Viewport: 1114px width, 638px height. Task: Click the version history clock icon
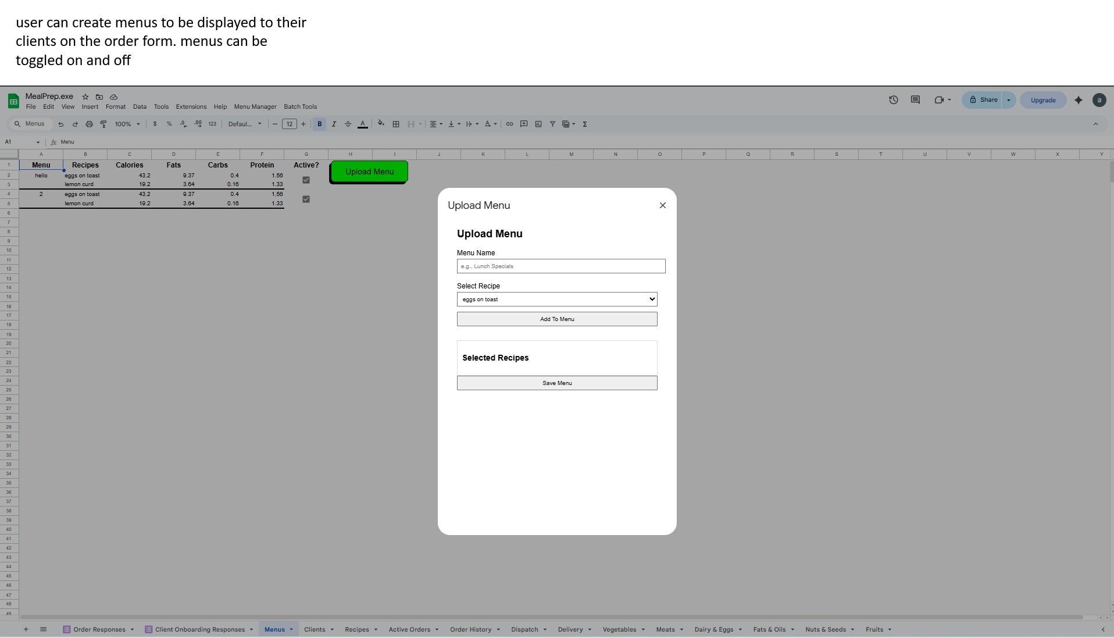(x=893, y=100)
